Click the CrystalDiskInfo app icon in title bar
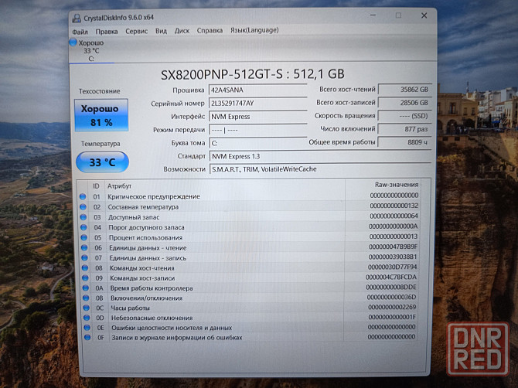 tap(77, 18)
